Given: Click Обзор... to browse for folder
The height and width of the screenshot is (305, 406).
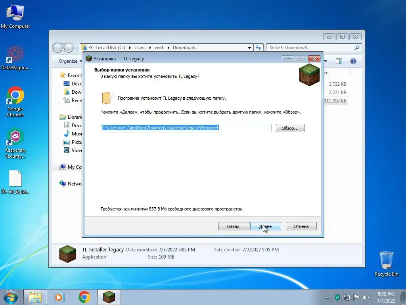Looking at the screenshot, I should (x=290, y=128).
